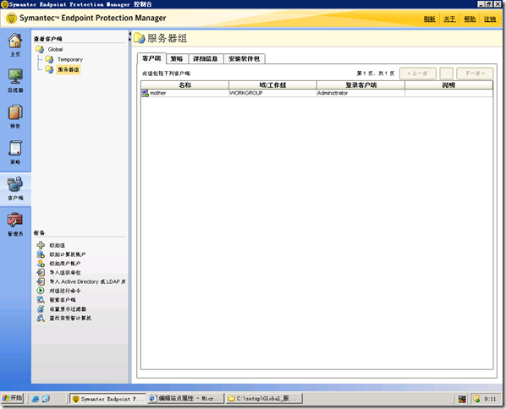Click the show desktop quick launch icon
Screen dimensions: 506x409
pos(46,399)
